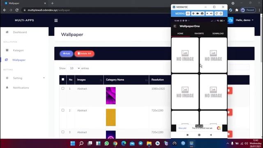Image resolution: width=263 pixels, height=148 pixels.
Task: Open the Chrome three-dot menu
Action: point(259,10)
